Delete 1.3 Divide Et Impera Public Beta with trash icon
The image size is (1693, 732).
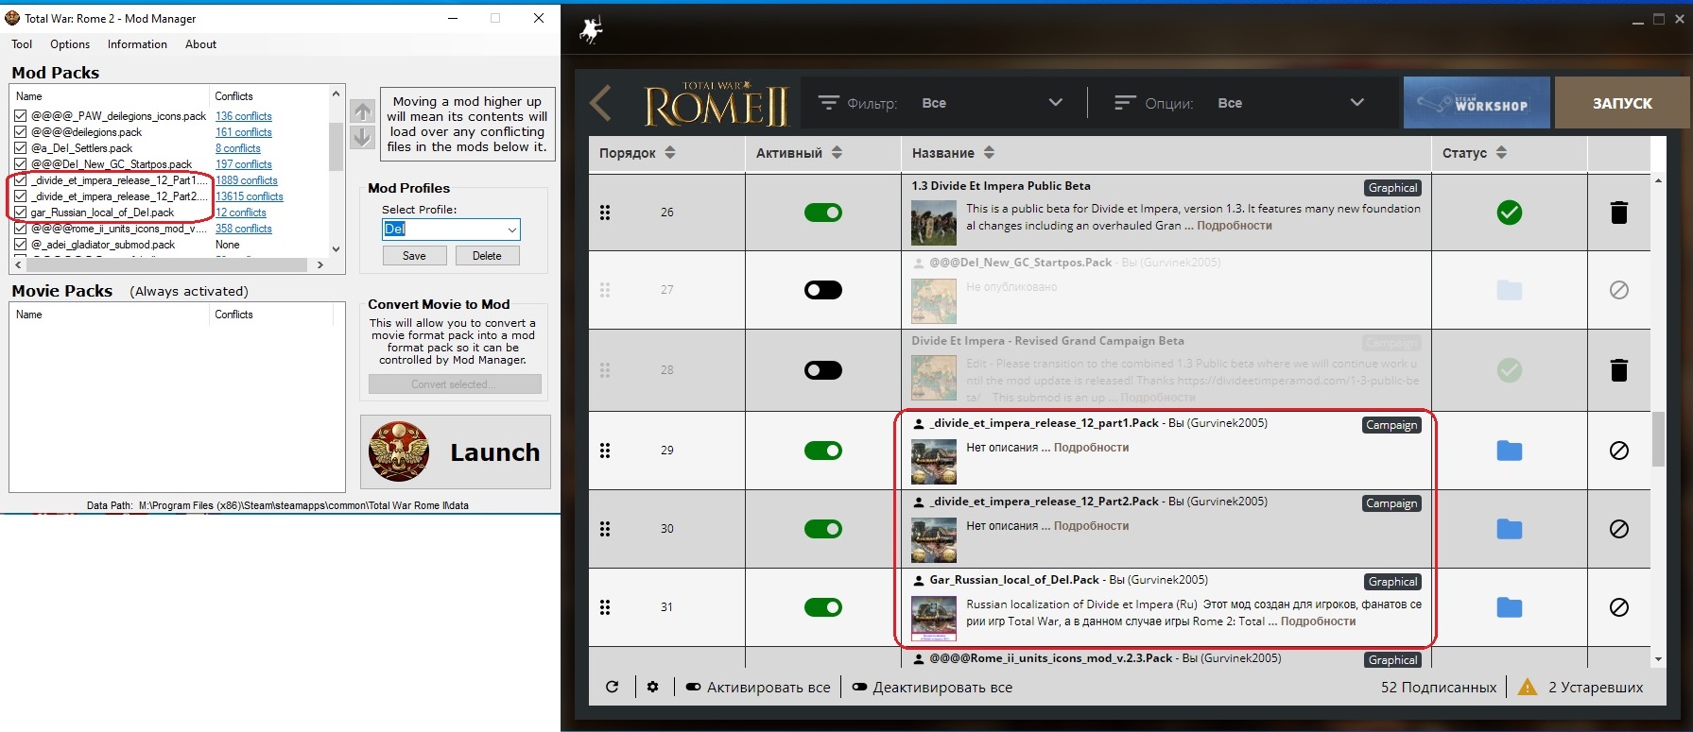pos(1618,213)
